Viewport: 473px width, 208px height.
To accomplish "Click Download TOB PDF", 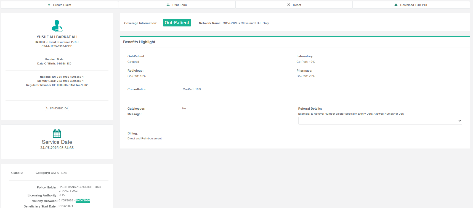I will click(411, 5).
